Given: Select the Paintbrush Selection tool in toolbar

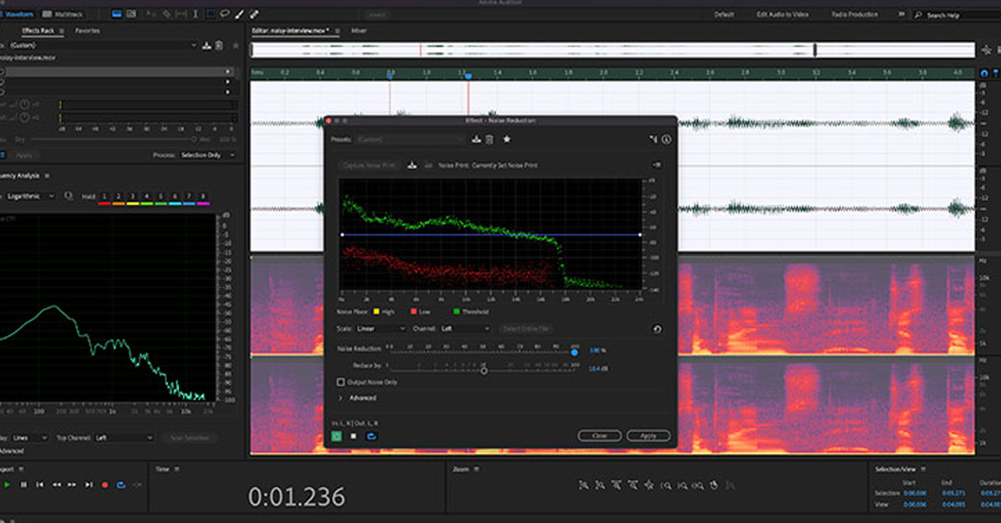Looking at the screenshot, I should tap(240, 14).
